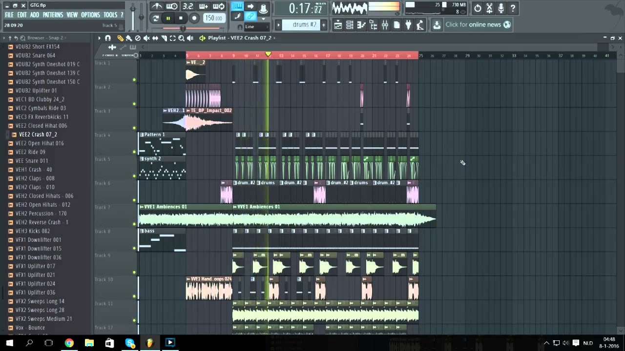Toggle wait for input before recording

click(x=172, y=6)
